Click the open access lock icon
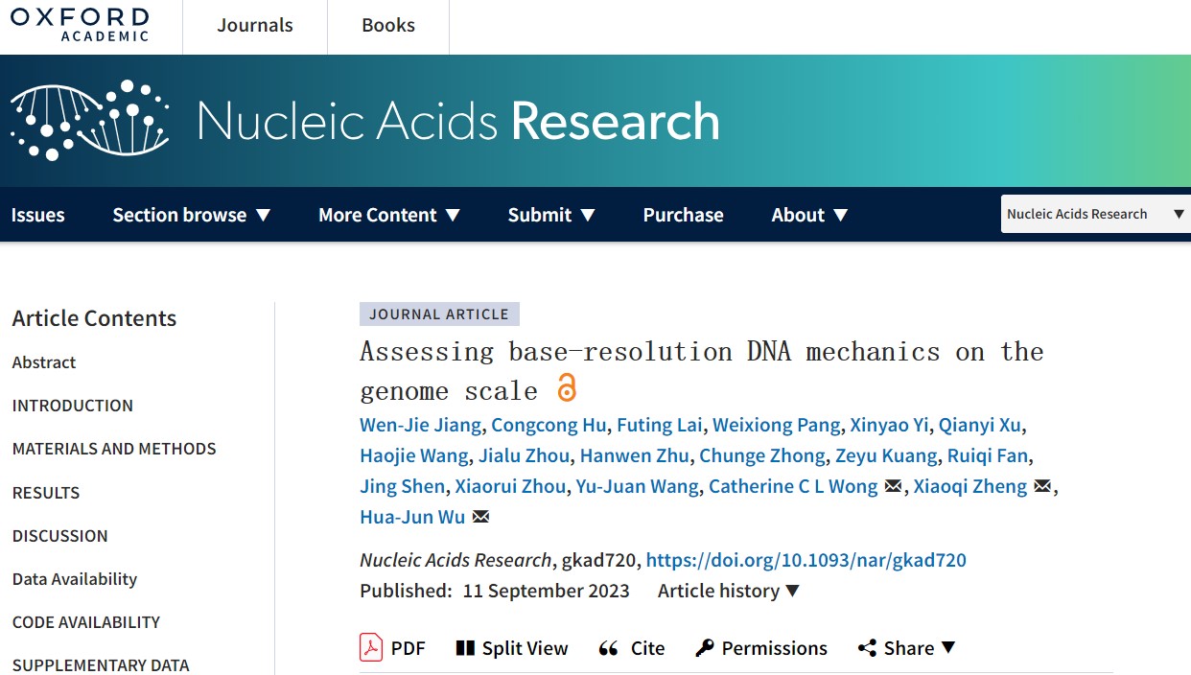 coord(567,388)
